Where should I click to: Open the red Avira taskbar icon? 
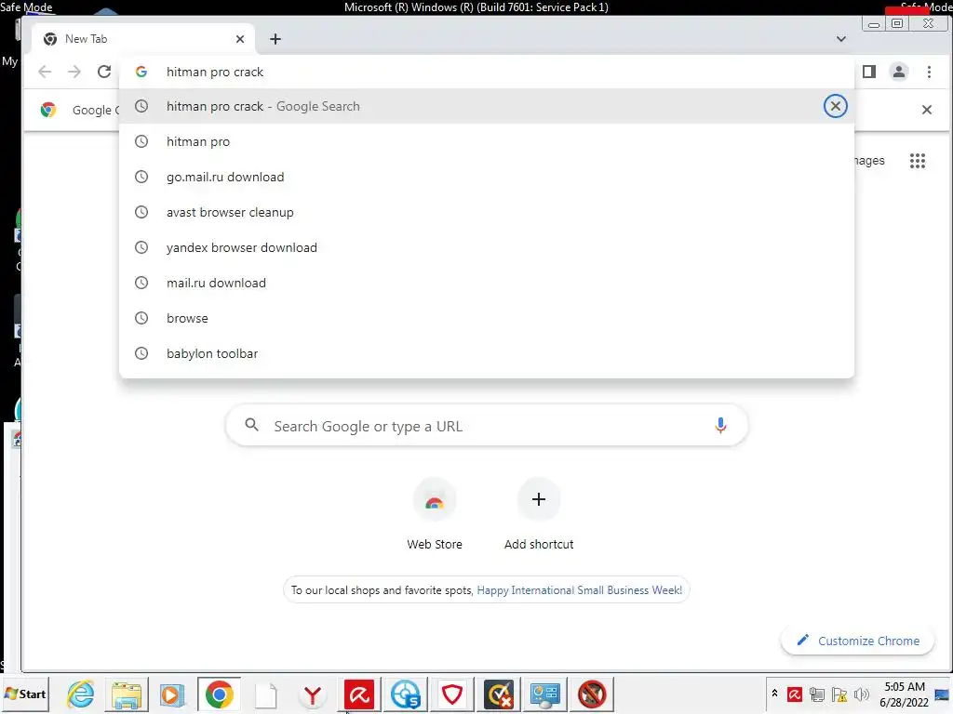[359, 694]
